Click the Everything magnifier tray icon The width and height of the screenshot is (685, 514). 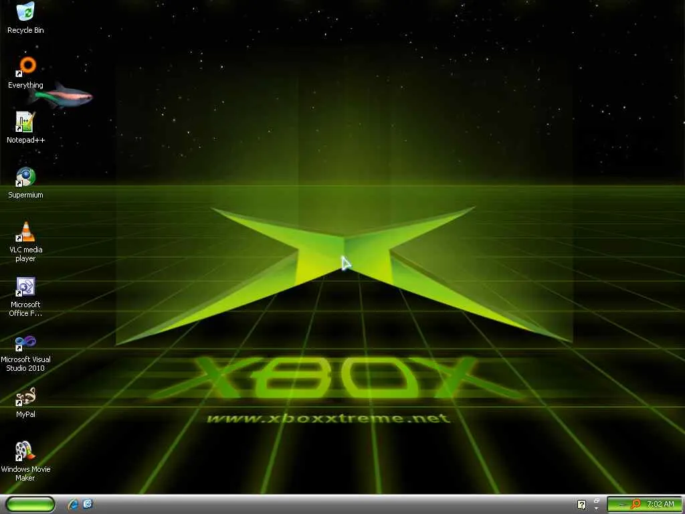tap(636, 505)
